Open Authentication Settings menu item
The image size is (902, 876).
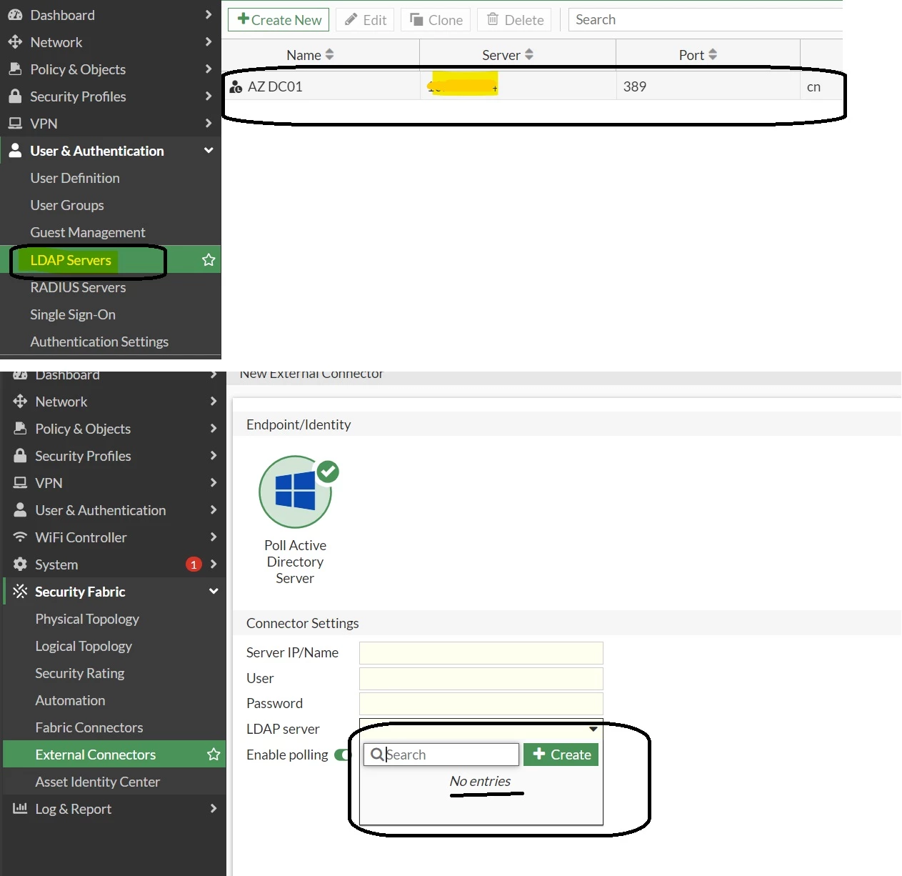tap(99, 342)
